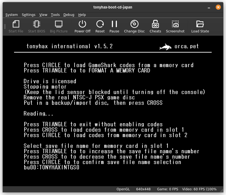Open the Change Disc option

134,27
